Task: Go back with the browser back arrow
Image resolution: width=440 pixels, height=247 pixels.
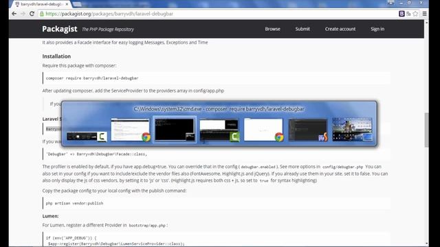Action: [x=14, y=14]
